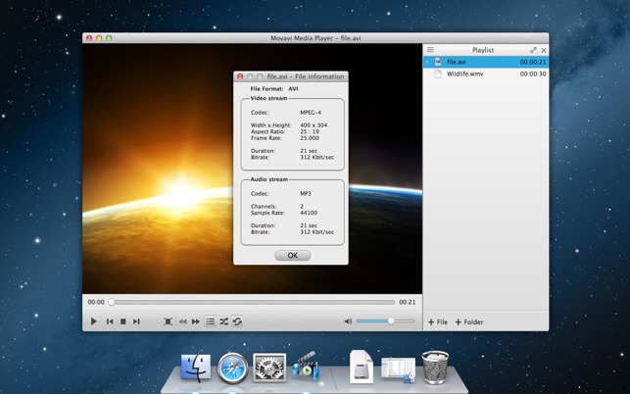The height and width of the screenshot is (394, 630).
Task: Start playback with the Play button
Action: click(94, 321)
